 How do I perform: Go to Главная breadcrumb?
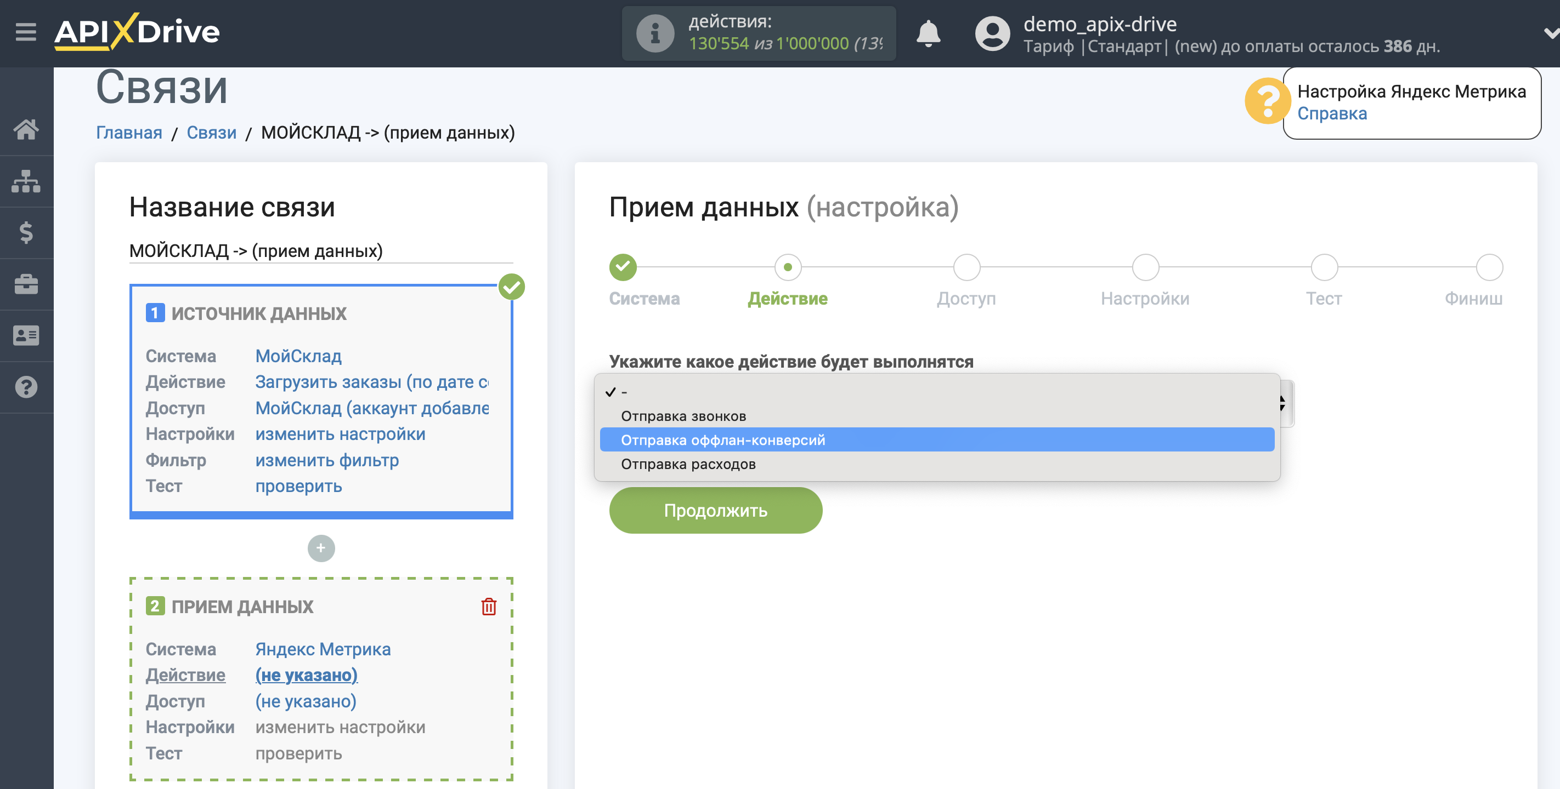[x=129, y=133]
